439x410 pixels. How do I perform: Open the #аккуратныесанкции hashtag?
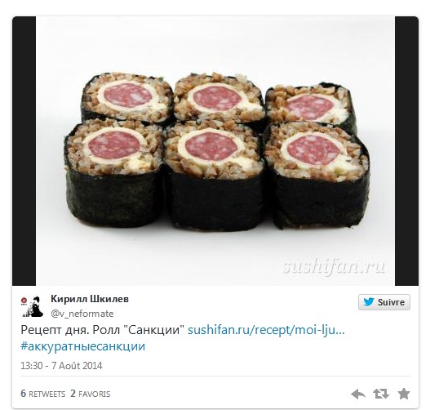point(83,346)
